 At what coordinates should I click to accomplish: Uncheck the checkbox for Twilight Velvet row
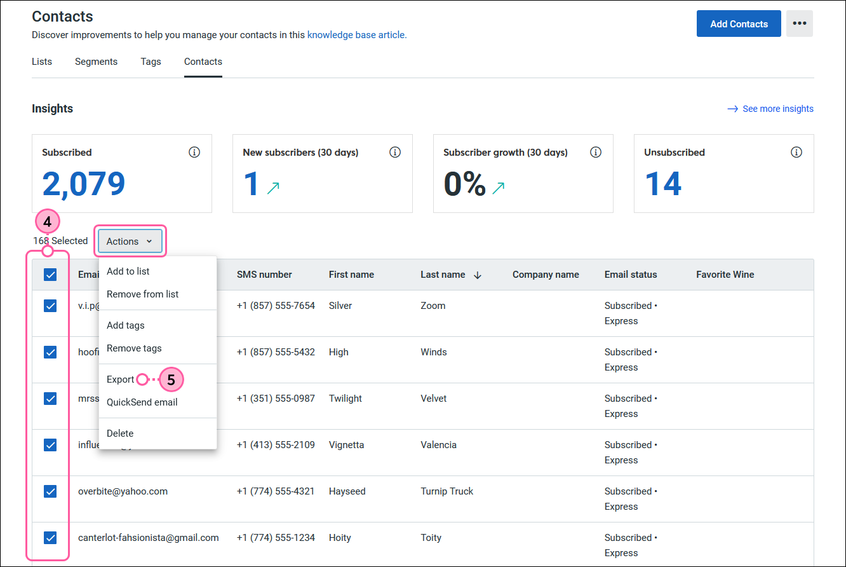pos(50,399)
